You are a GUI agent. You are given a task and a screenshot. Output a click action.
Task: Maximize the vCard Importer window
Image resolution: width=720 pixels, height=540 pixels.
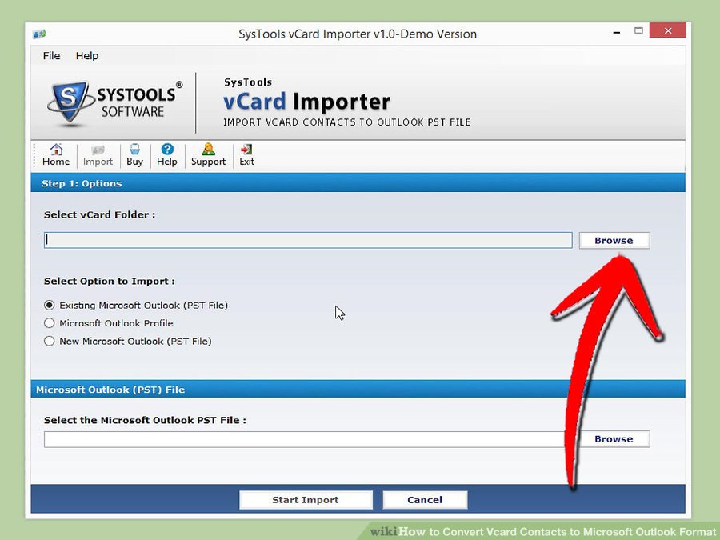coord(638,32)
